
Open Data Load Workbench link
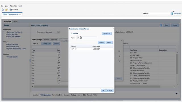coord(15,32)
